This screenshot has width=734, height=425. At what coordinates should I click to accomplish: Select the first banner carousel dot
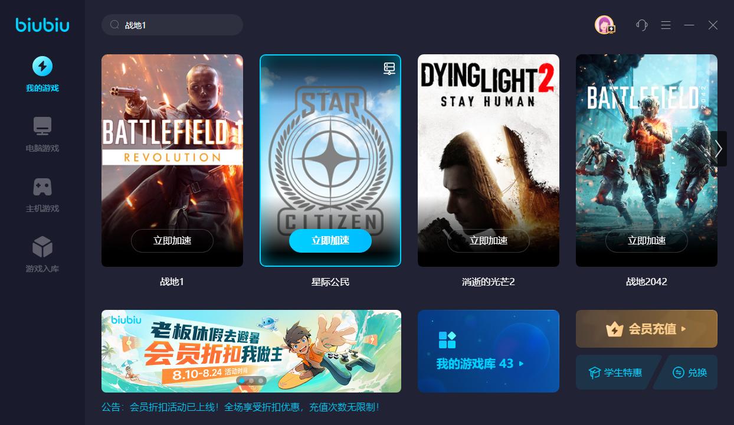pos(241,381)
